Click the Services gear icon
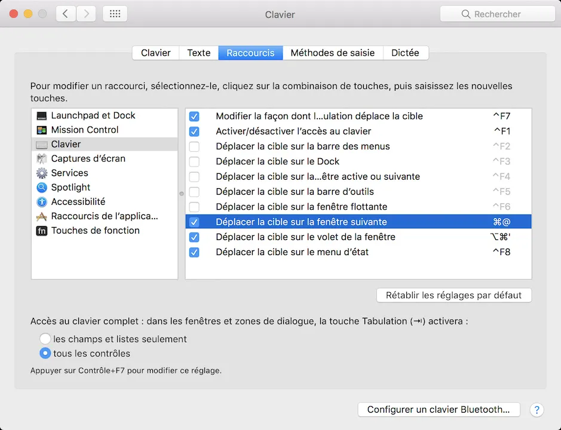The image size is (561, 430). tap(41, 173)
